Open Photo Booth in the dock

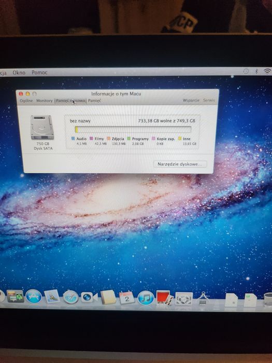164,298
